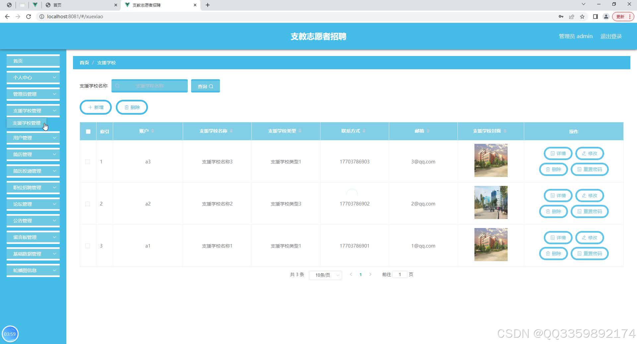The width and height of the screenshot is (637, 344).
Task: Click 删除 for account a2
Action: pyautogui.click(x=553, y=211)
